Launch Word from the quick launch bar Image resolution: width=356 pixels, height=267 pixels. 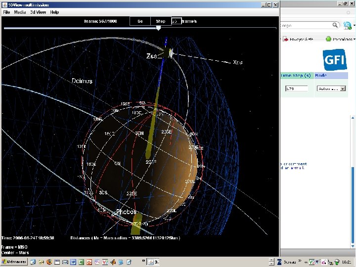coord(72,262)
